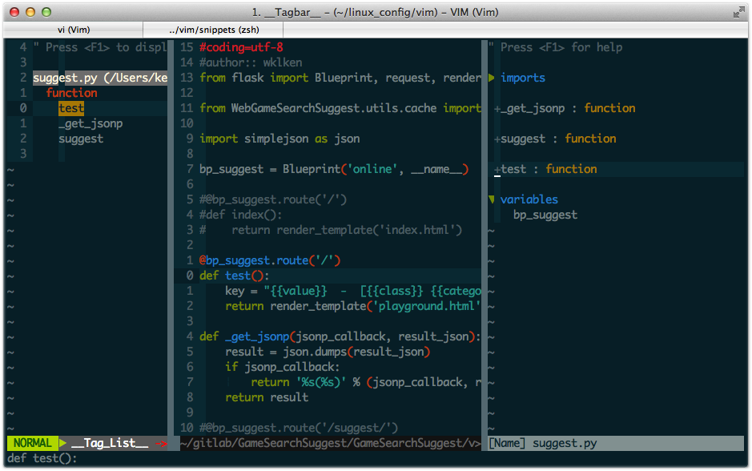Click the 'if jsonp_callback:' line
752x471 pixels.
tap(283, 368)
